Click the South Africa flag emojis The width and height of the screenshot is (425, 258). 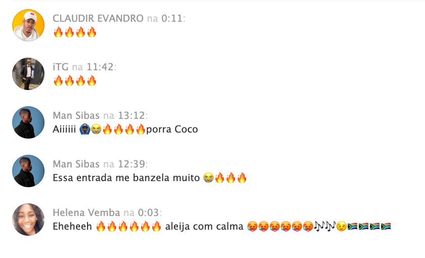click(369, 226)
